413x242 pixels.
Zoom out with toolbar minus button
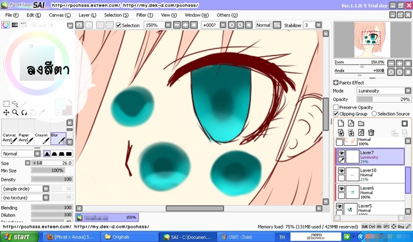click(x=177, y=25)
